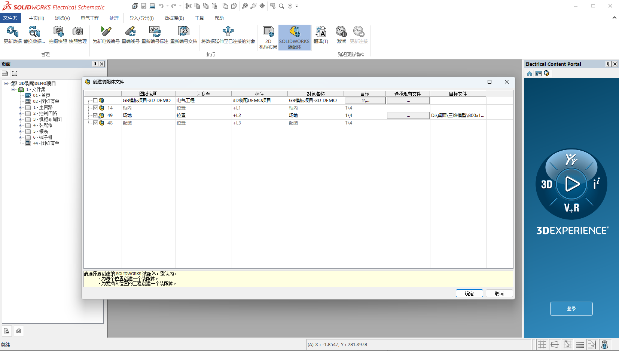Toggle the Line weight icon in status bar
The width and height of the screenshot is (619, 351).
coord(580,344)
